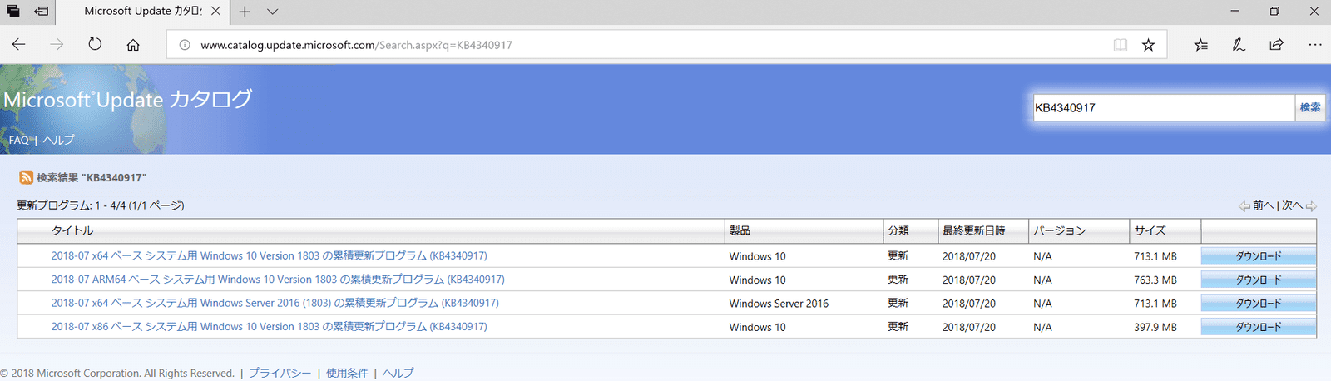The image size is (1331, 381).
Task: Click the RSS feed icon beside search results
Action: (26, 177)
